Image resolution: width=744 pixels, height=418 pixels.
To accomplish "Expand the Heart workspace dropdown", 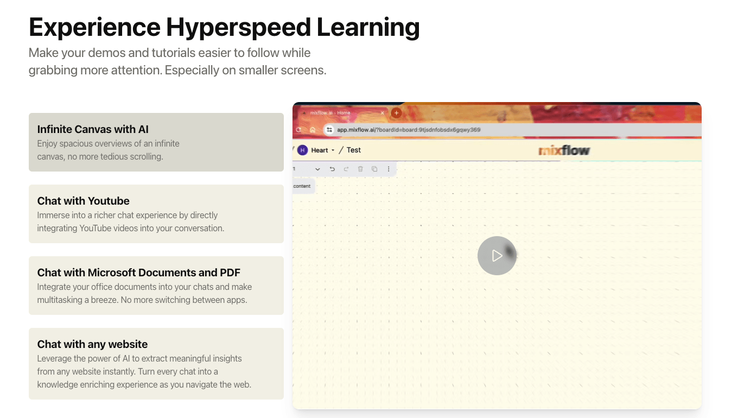I will pos(333,150).
